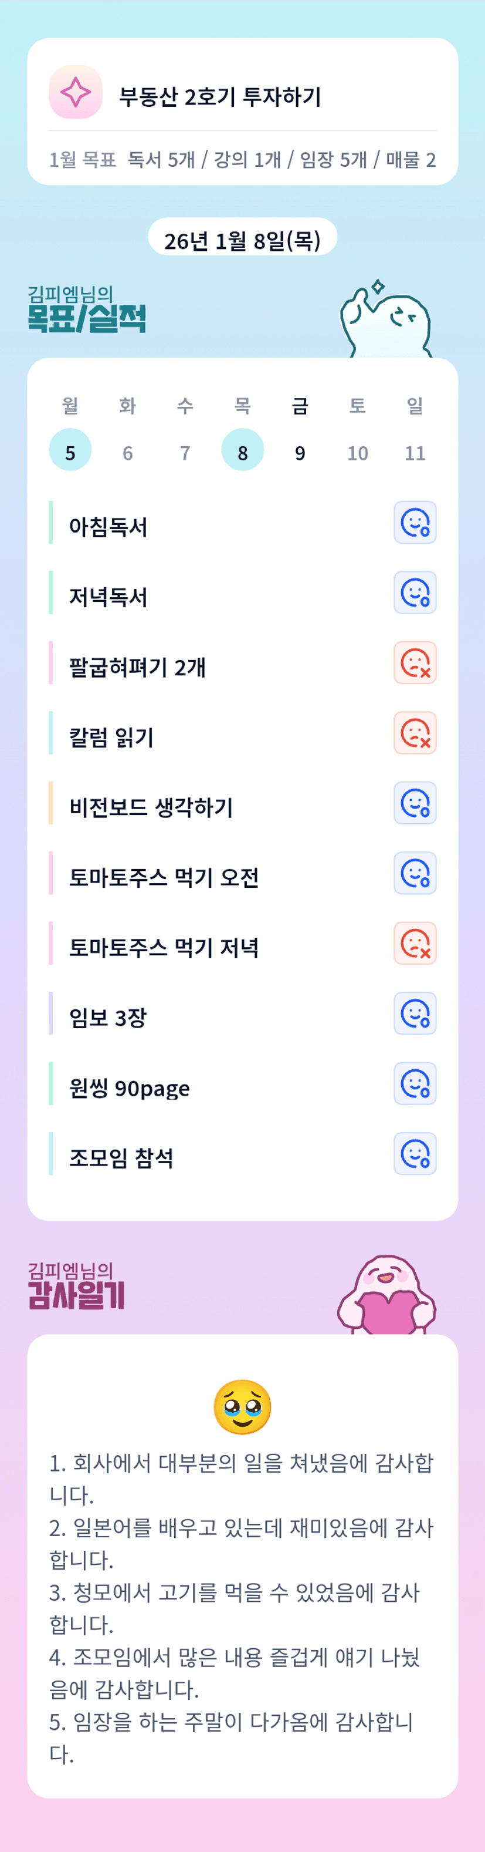Click the 조모임 참석 status icon

point(415,1154)
